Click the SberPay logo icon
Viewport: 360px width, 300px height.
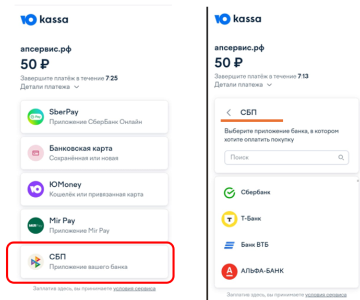pyautogui.click(x=35, y=116)
